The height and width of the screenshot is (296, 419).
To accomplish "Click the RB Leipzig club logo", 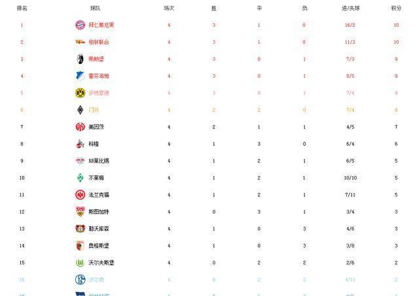I will tap(80, 161).
